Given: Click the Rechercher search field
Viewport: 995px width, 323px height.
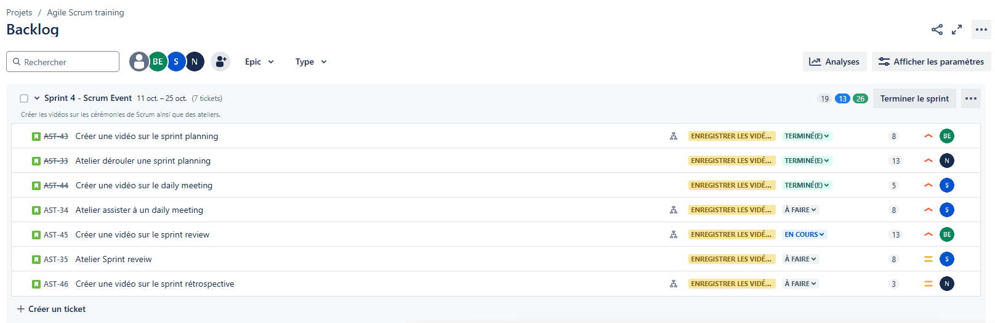Looking at the screenshot, I should coord(63,62).
